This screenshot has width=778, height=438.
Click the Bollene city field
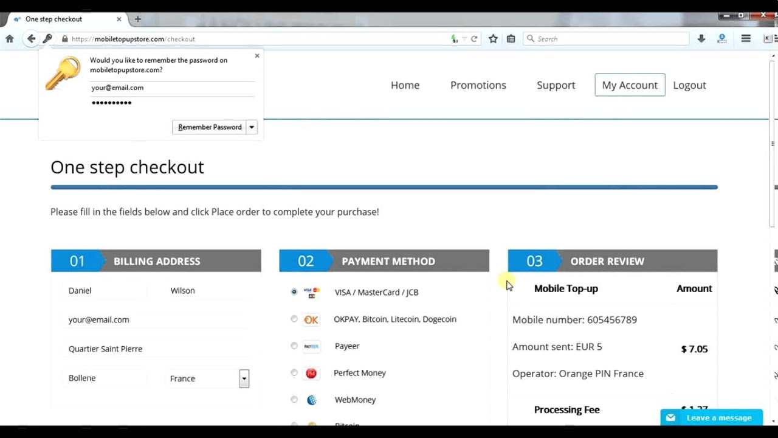(x=105, y=378)
